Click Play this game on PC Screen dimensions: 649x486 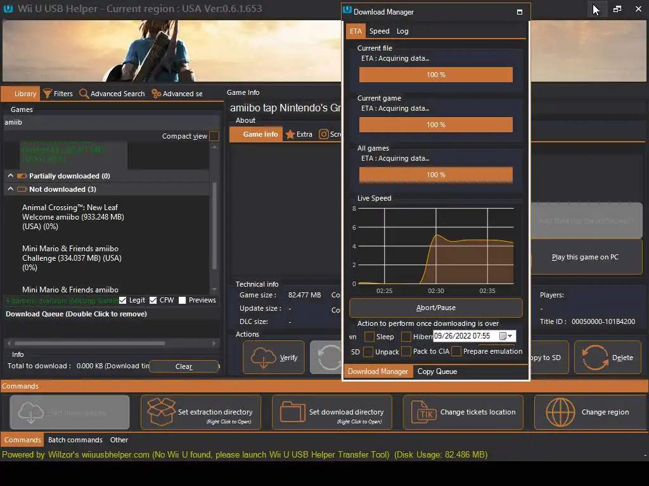click(x=585, y=257)
